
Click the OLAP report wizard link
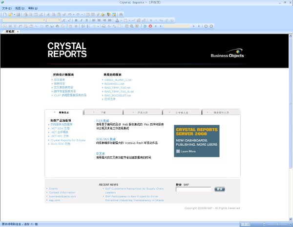70,95
